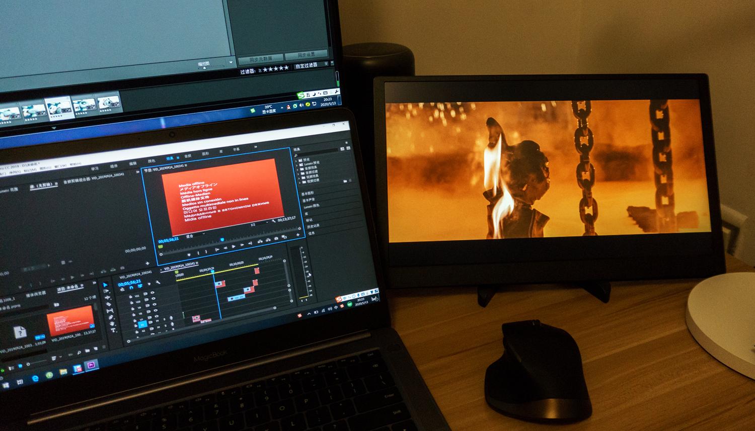Click the Lift button in Program monitor
The width and height of the screenshot is (755, 431).
(x=259, y=242)
